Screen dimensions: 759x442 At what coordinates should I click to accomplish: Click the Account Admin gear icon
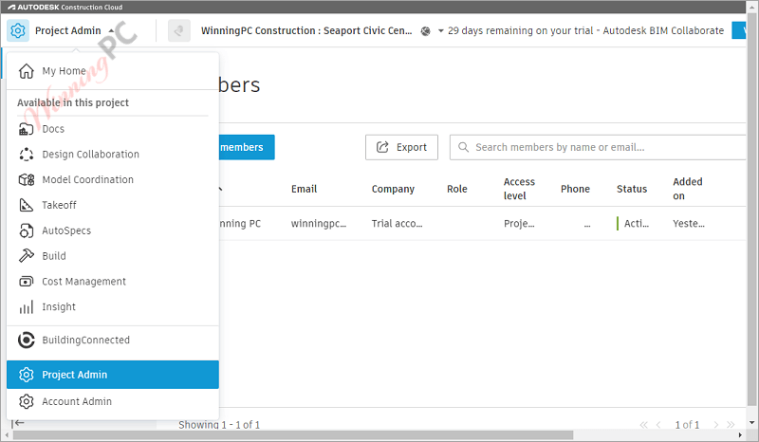point(27,402)
